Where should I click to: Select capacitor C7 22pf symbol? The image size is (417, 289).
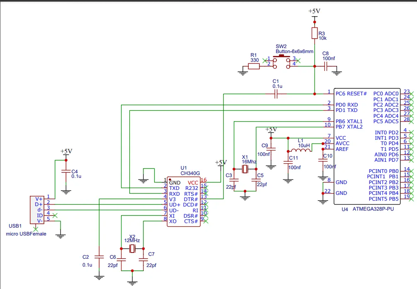[143, 260]
